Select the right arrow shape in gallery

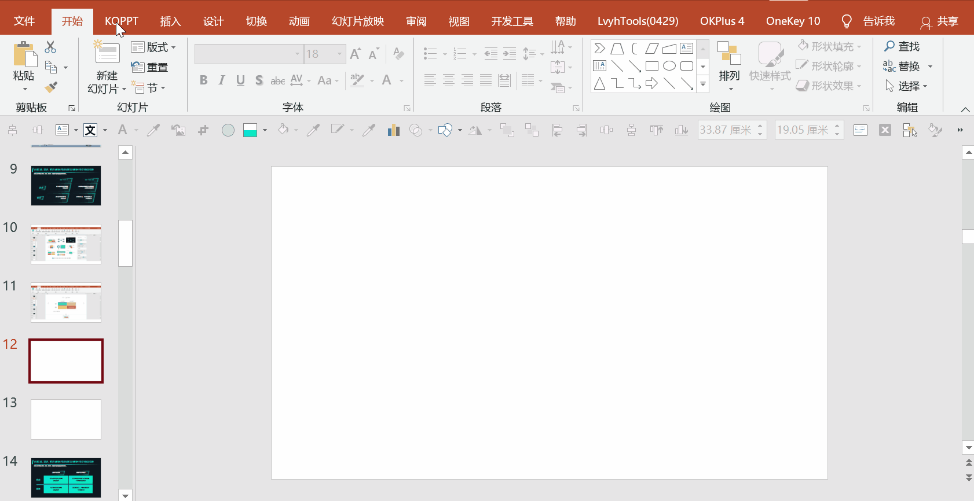pos(652,83)
